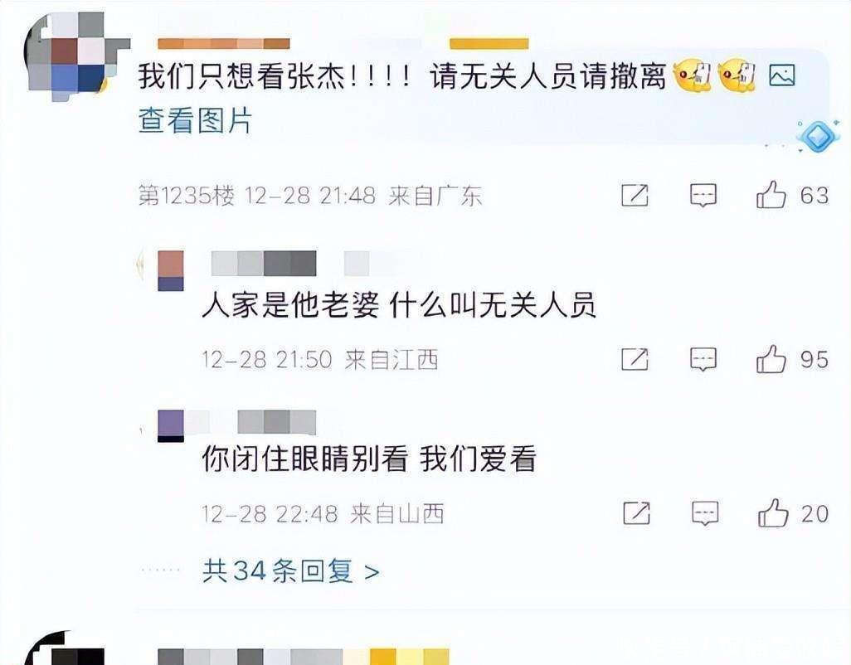
Task: Like the reply with 20 likes
Action: pyautogui.click(x=773, y=512)
